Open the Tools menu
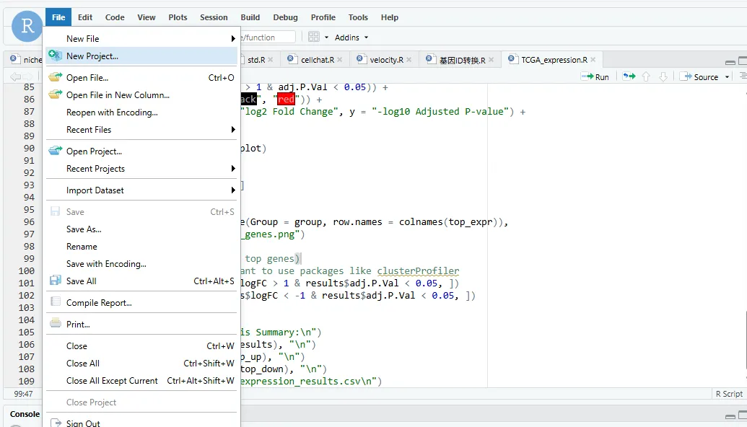 tap(358, 17)
